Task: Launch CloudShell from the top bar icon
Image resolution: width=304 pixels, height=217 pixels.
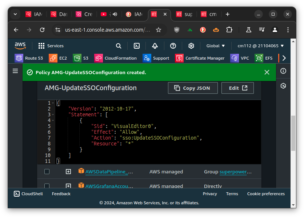Action: 137,46
